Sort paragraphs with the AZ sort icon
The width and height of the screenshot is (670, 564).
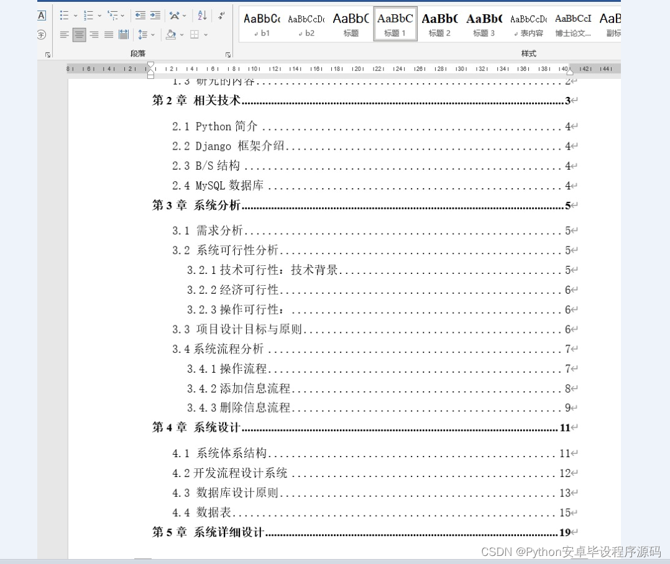pyautogui.click(x=202, y=16)
